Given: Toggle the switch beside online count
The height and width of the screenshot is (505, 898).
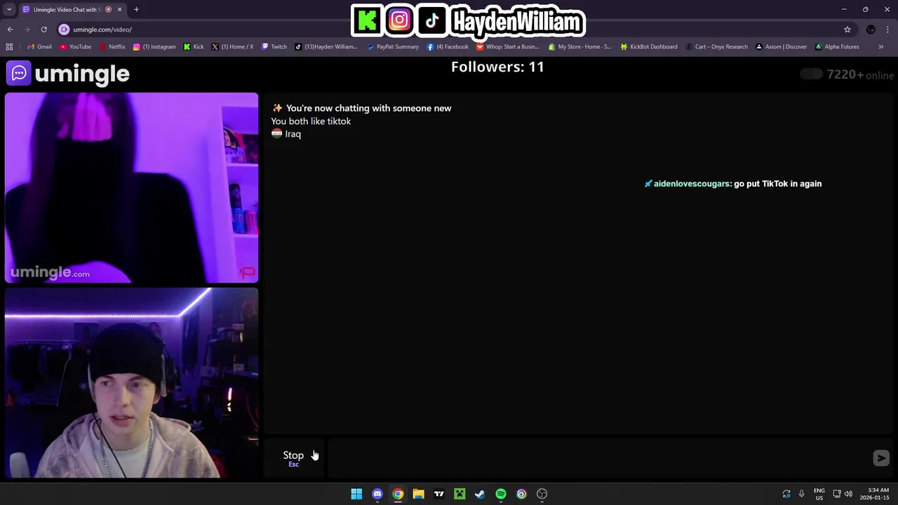Looking at the screenshot, I should click(811, 74).
